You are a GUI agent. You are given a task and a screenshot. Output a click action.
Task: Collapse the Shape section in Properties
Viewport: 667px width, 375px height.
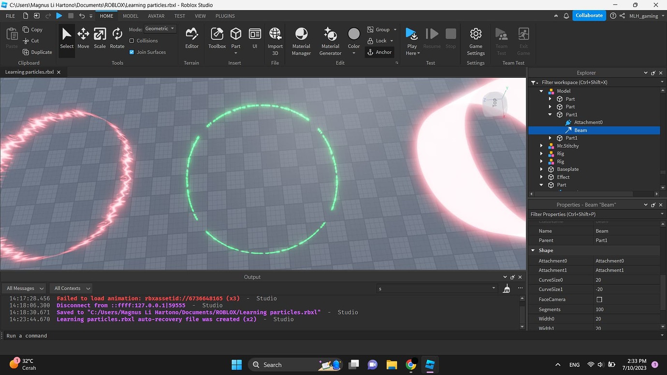coord(534,250)
